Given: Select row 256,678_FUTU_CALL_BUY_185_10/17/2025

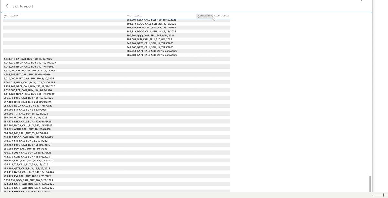Looking at the screenshot, I should 116,98.
